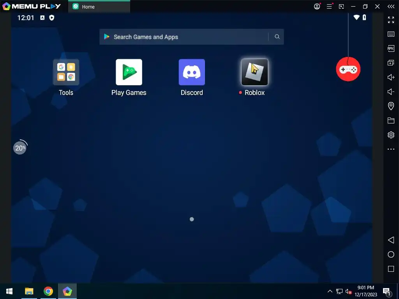Open the GPS location pin icon
This screenshot has height=299, width=399.
(x=391, y=106)
